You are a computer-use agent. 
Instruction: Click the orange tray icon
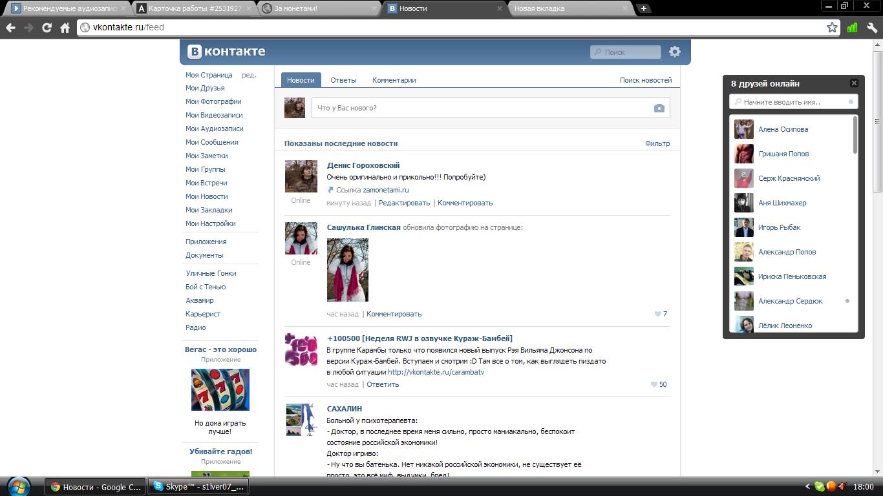point(831,487)
